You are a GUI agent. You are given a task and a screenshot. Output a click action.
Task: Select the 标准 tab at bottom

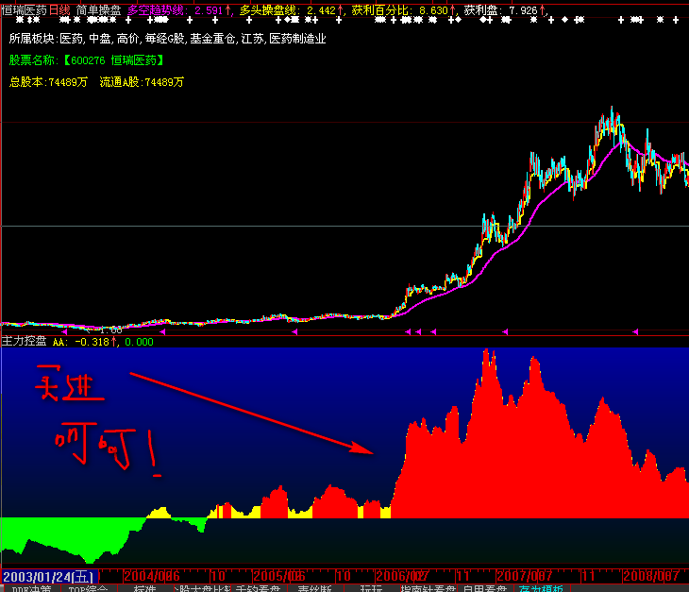pos(144,587)
